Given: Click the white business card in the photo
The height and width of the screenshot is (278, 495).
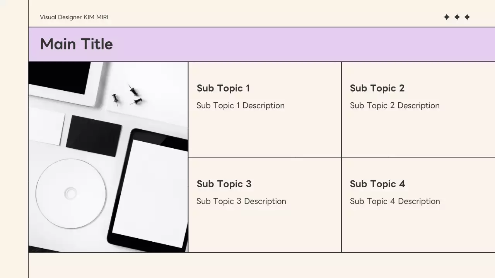Looking at the screenshot, I should [46, 126].
